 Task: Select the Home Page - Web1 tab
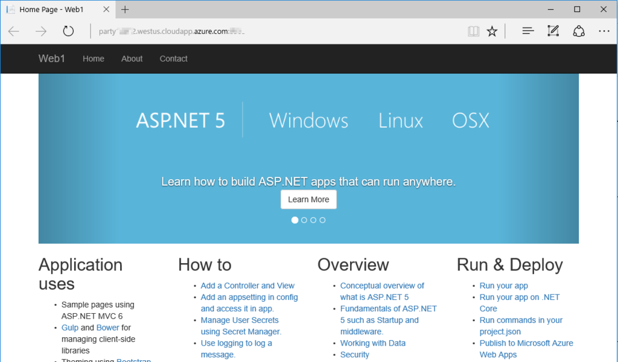tap(59, 10)
